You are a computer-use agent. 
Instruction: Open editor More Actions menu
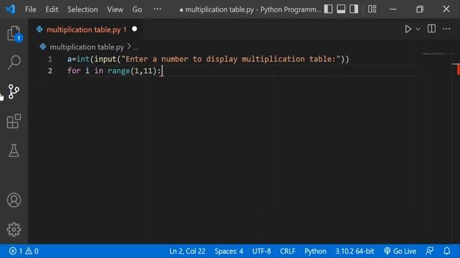(x=446, y=29)
